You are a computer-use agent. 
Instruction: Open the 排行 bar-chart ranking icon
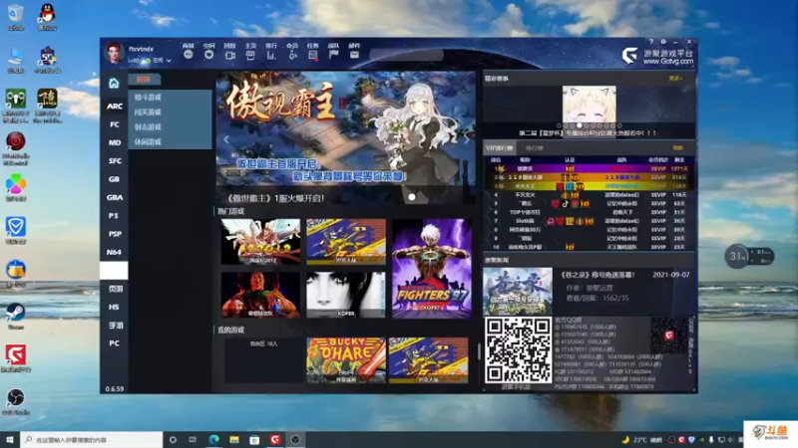pos(271,55)
